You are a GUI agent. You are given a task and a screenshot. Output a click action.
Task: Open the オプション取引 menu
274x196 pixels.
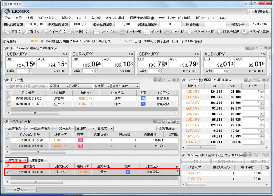click(x=115, y=18)
